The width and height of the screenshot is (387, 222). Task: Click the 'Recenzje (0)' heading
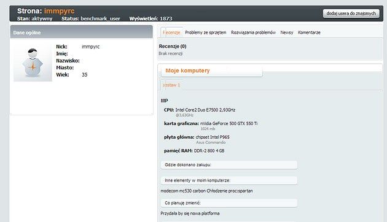[x=173, y=47]
